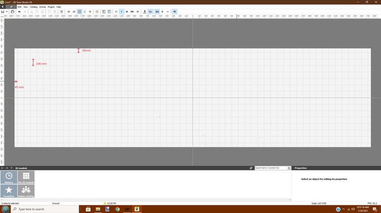Image resolution: width=381 pixels, height=213 pixels.
Task: Click the Cut scissors icon
Action: pos(31,12)
